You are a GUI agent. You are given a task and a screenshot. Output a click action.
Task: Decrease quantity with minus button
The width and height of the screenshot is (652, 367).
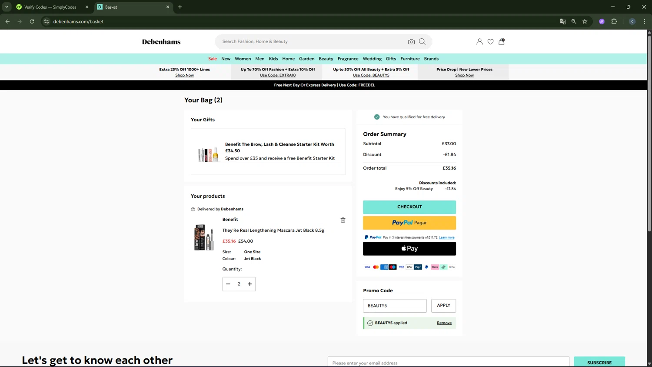228,284
